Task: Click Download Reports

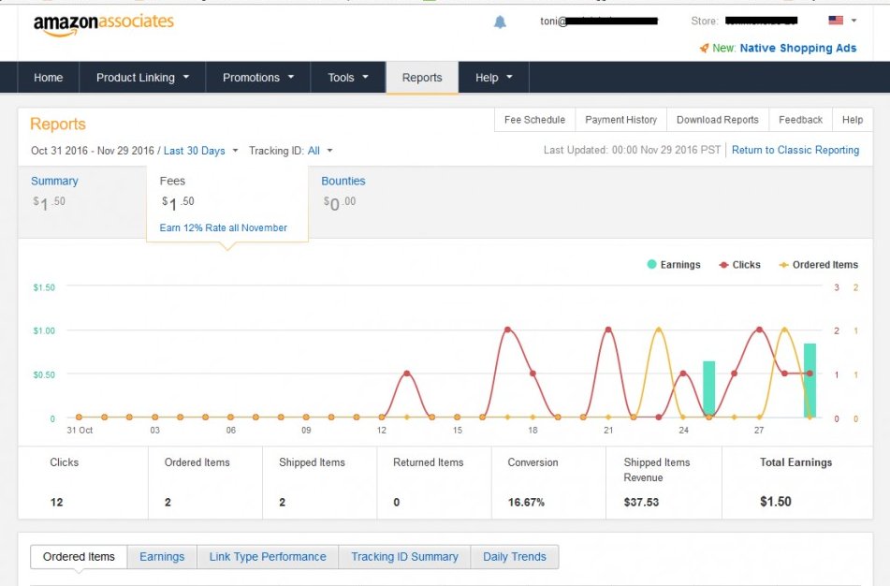Action: (718, 120)
